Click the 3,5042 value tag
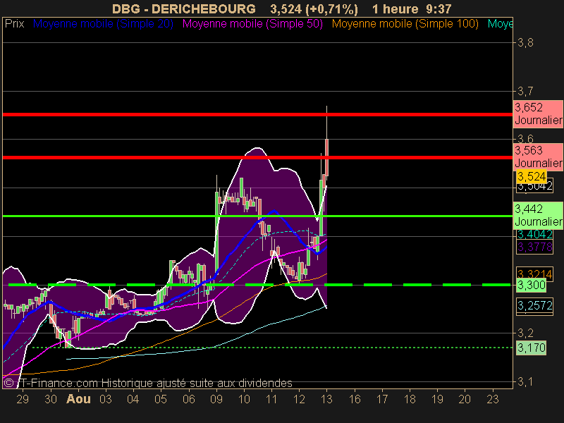564x423 pixels. click(534, 186)
